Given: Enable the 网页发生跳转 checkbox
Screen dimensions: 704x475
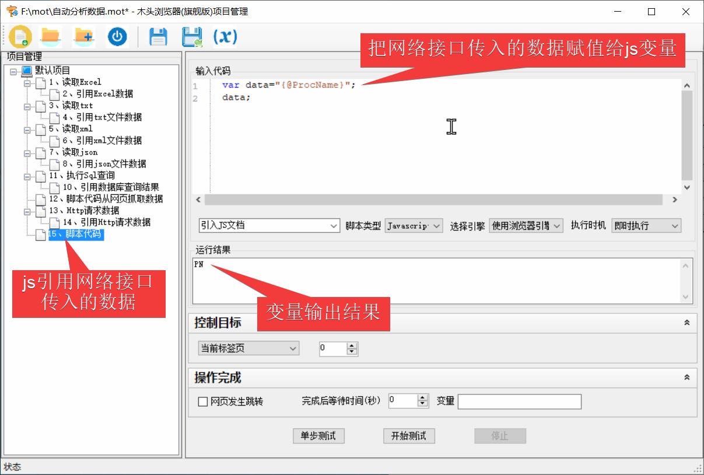Looking at the screenshot, I should pos(203,401).
